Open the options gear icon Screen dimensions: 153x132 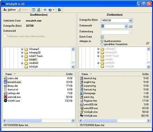click(x=45, y=10)
